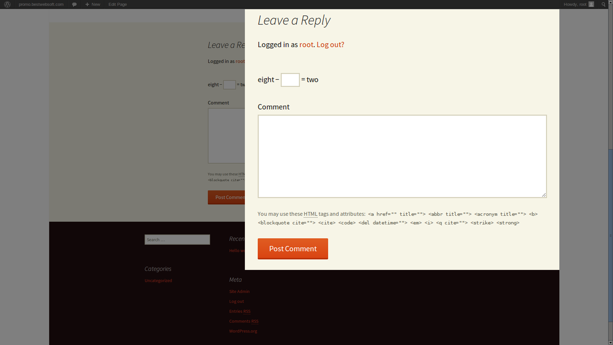Viewport: 613px width, 345px height.
Task: Open promo.bestwebsoft.com site menu
Action: click(41, 4)
